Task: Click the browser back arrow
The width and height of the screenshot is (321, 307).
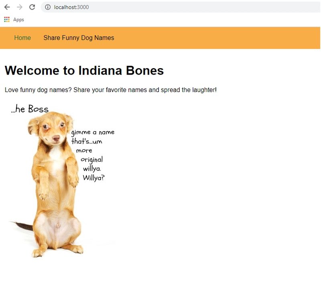Action: 7,7
